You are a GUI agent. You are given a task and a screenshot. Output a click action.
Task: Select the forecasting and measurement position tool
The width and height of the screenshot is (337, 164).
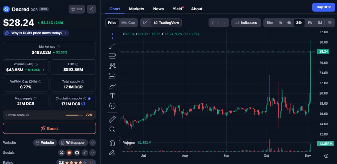pyautogui.click(x=112, y=76)
